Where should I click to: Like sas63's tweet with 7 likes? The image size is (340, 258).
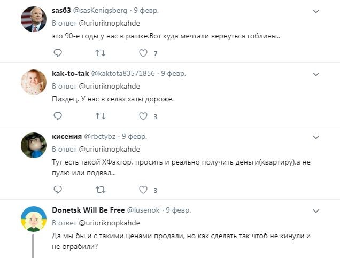pyautogui.click(x=143, y=53)
